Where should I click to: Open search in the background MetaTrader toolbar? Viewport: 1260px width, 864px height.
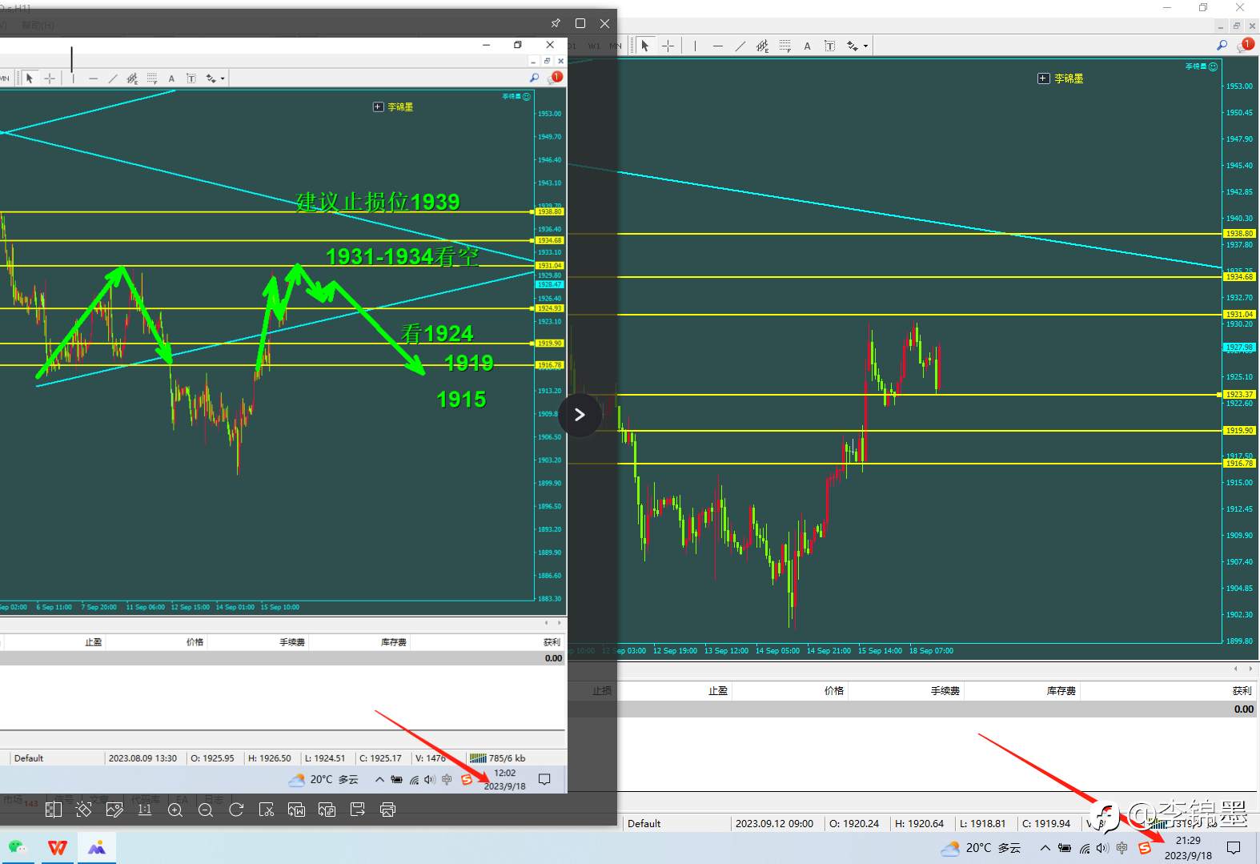1222,46
